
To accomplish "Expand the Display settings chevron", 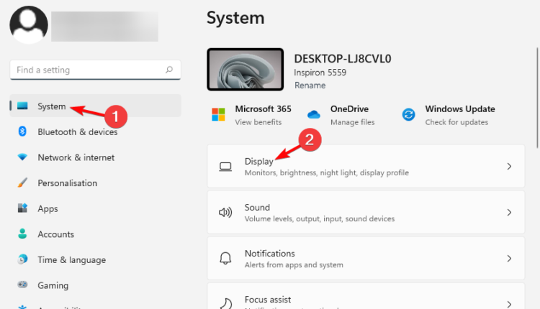I will click(x=509, y=167).
